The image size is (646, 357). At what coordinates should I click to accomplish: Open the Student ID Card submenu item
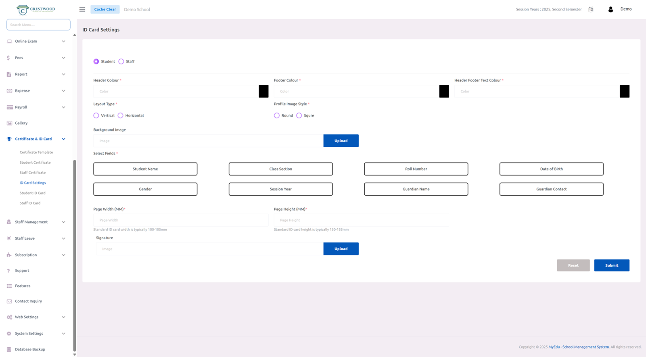(32, 193)
